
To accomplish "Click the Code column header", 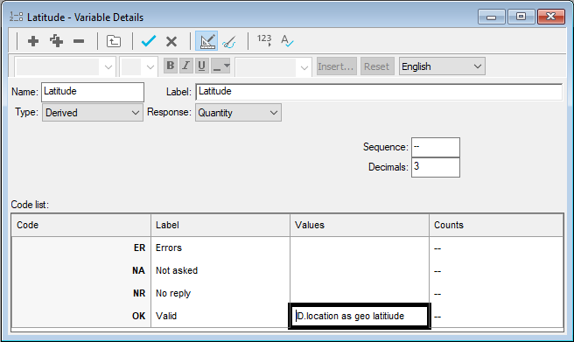I will coord(81,225).
